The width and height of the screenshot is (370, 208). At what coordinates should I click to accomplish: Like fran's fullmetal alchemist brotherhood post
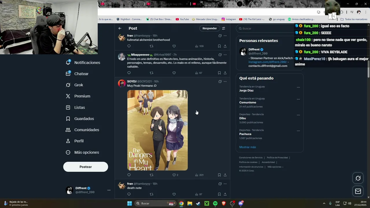174,46
